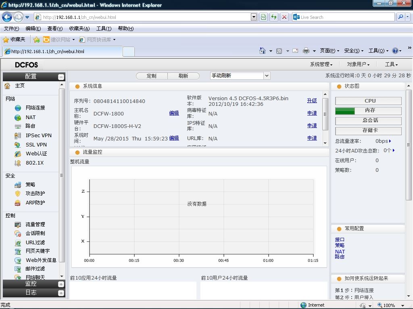This screenshot has height=309, width=413.
Task: Collapse the 配置 panel minus toggle
Action: point(61,77)
